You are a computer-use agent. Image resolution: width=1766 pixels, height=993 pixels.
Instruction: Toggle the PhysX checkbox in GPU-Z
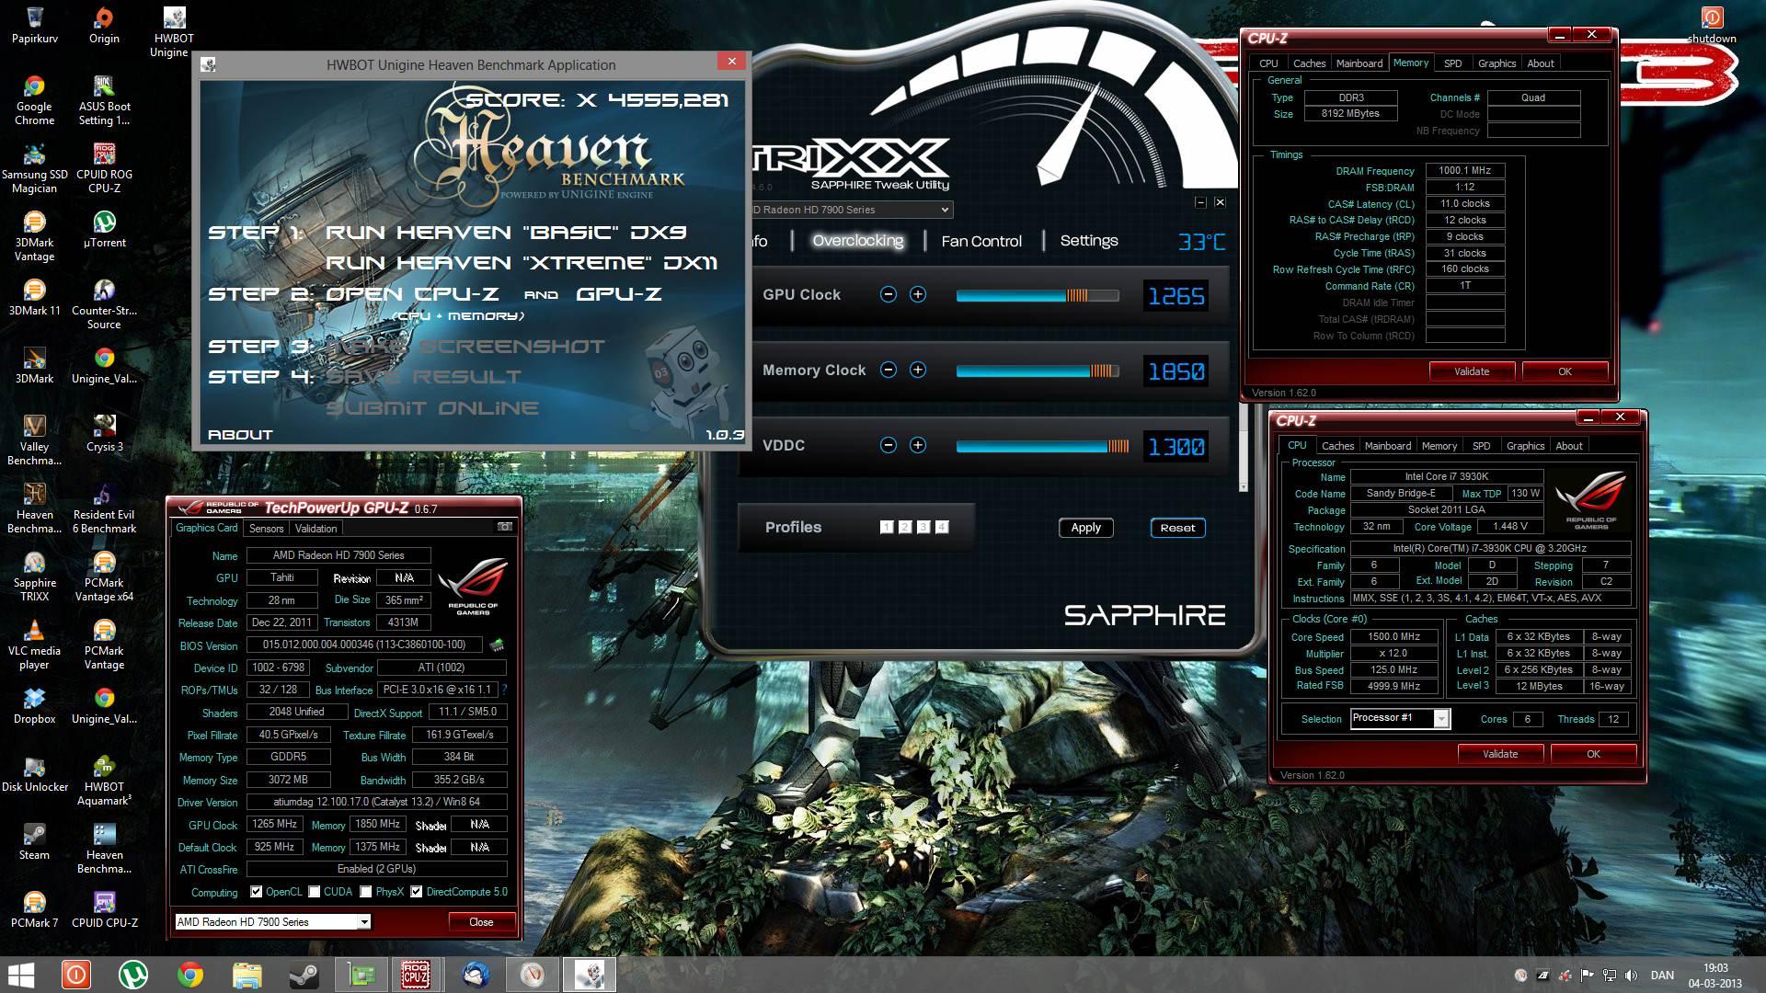point(366,892)
